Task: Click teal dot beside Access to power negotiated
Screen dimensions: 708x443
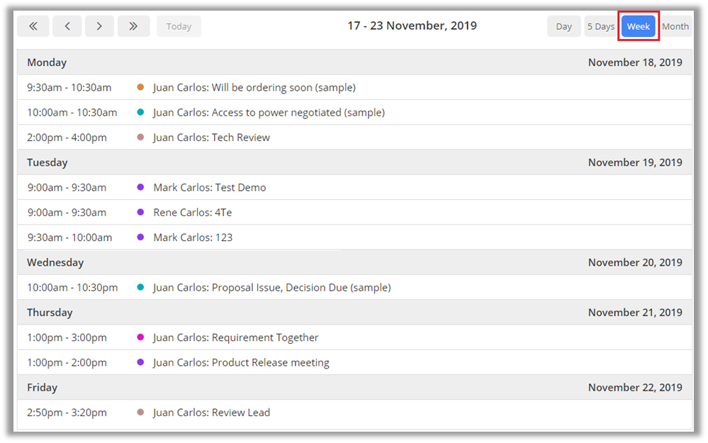Action: 140,112
